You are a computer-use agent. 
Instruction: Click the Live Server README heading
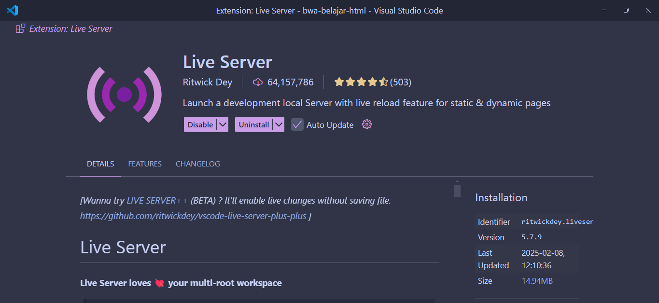click(x=123, y=247)
